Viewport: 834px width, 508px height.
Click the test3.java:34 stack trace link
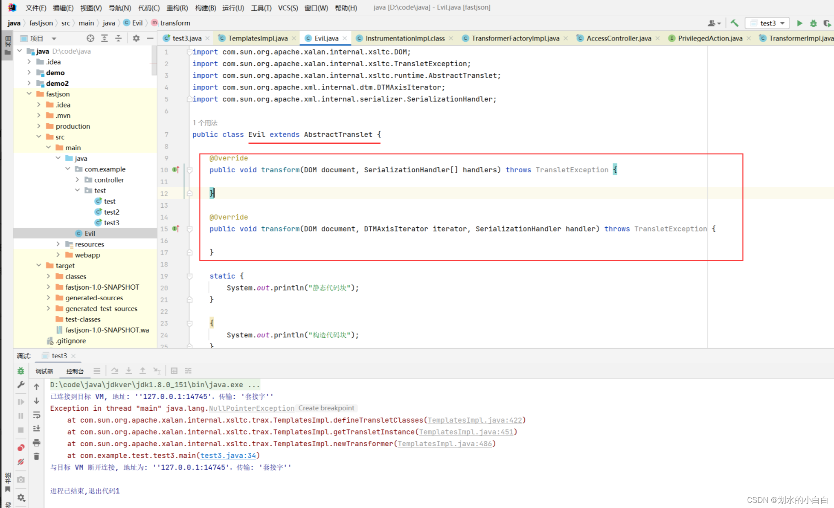coord(228,456)
